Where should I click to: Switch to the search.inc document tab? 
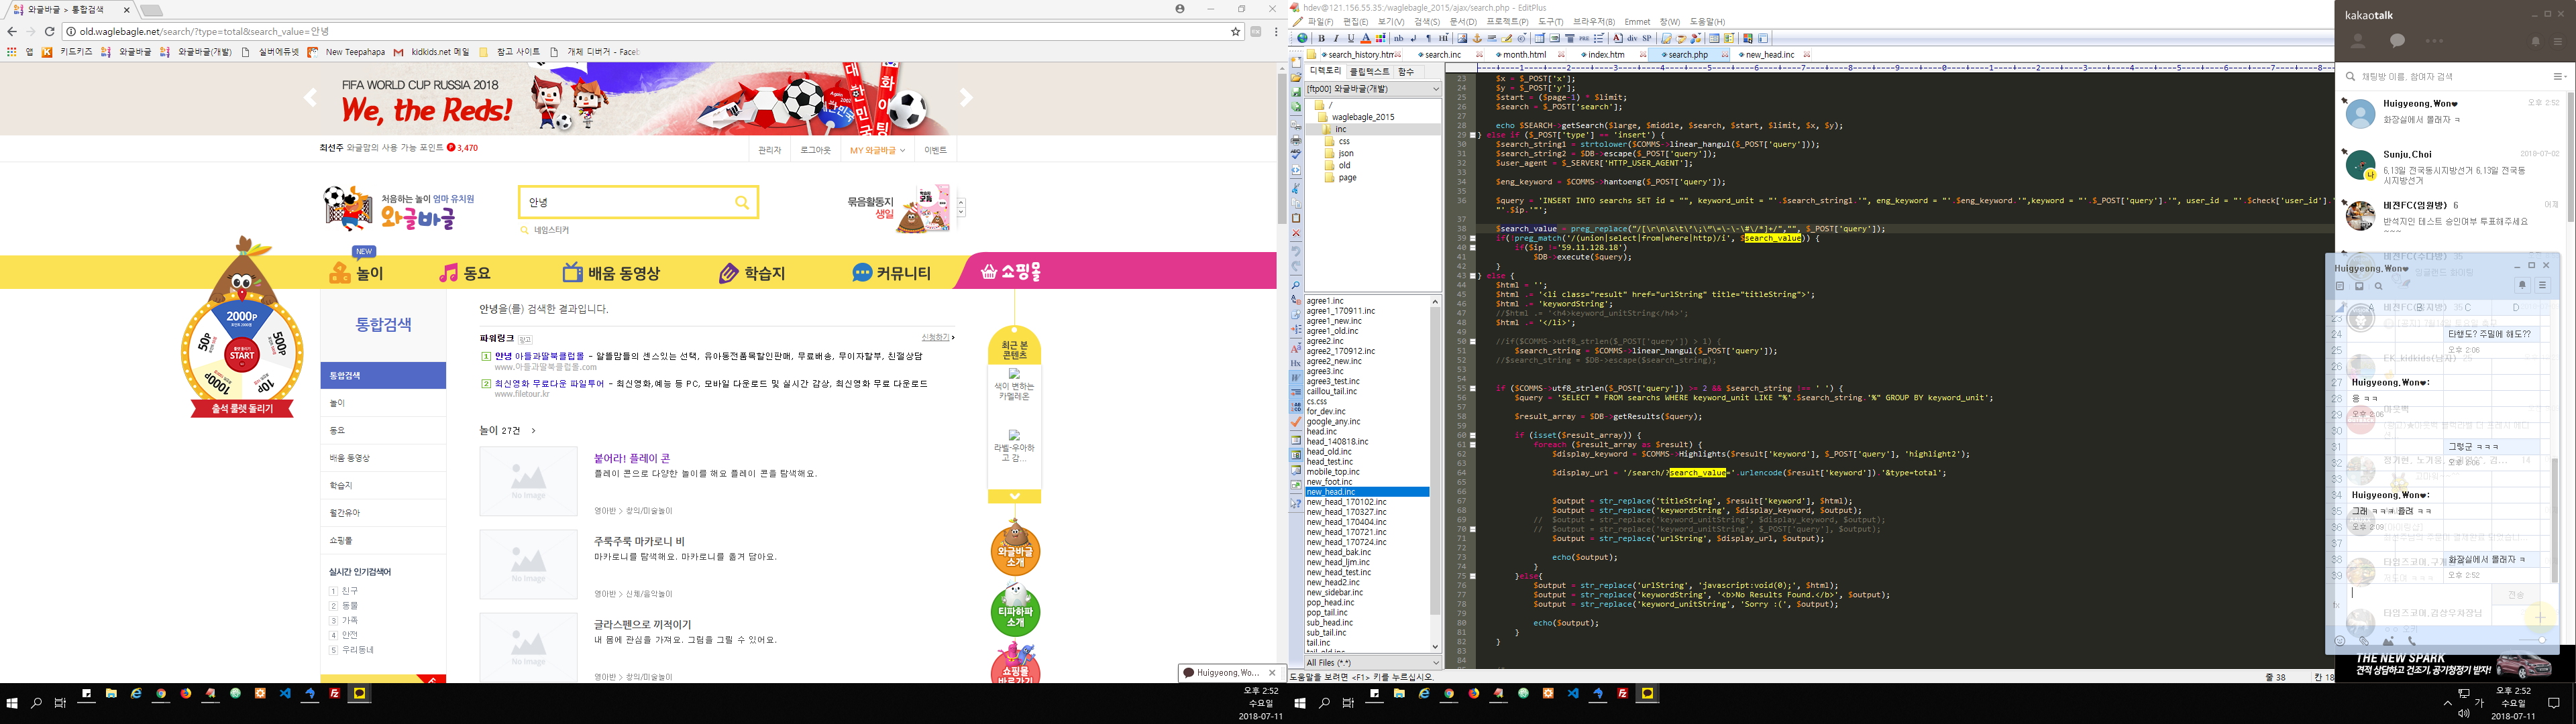pos(1443,55)
